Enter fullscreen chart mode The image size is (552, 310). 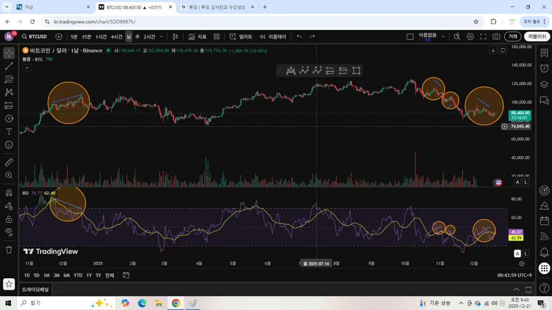point(483,37)
